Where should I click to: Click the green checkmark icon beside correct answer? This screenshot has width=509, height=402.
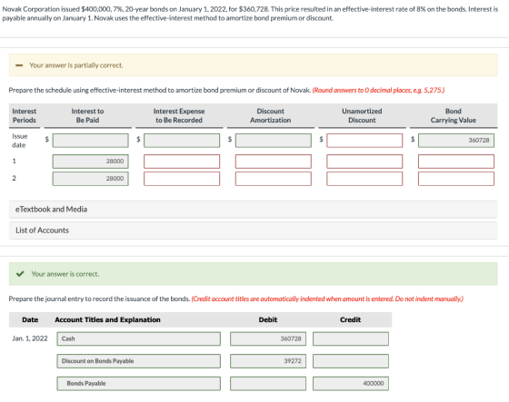pyautogui.click(x=20, y=274)
